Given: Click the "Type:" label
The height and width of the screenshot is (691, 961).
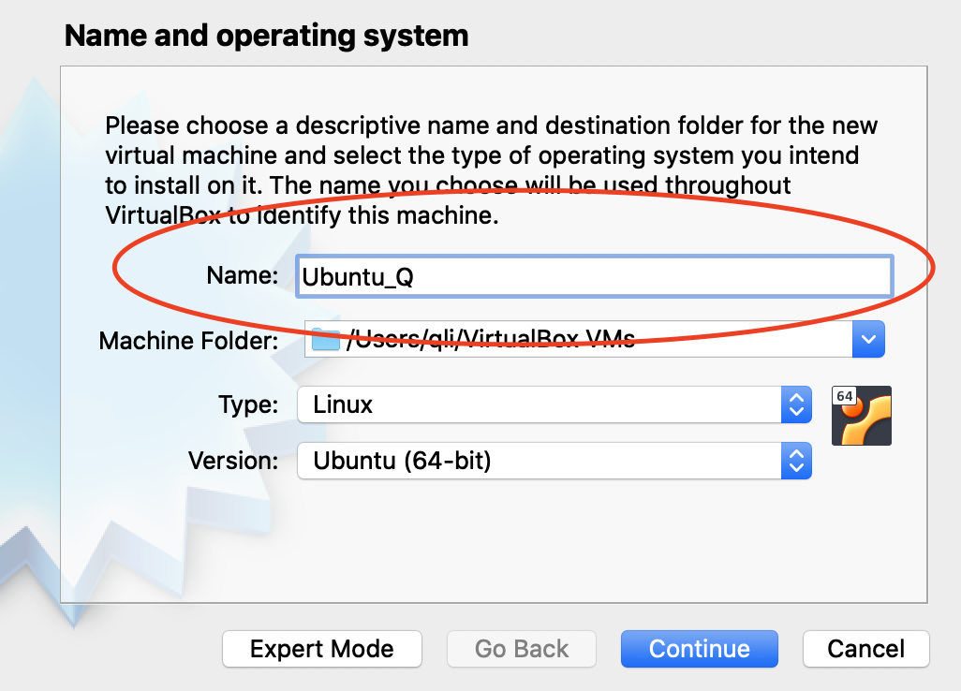Looking at the screenshot, I should pos(248,404).
